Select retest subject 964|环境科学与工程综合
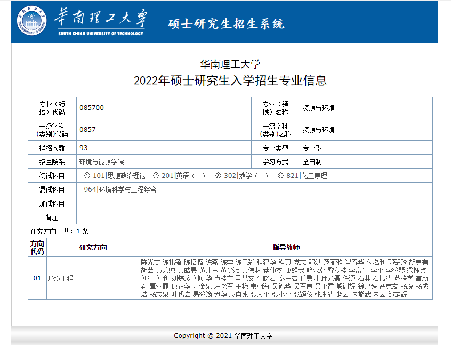The image size is (451, 346). point(120,190)
